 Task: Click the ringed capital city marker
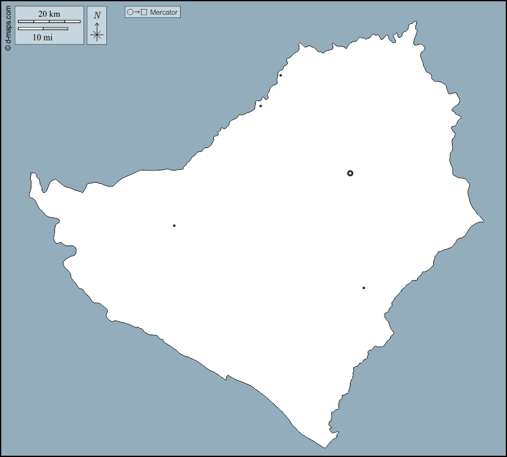350,173
